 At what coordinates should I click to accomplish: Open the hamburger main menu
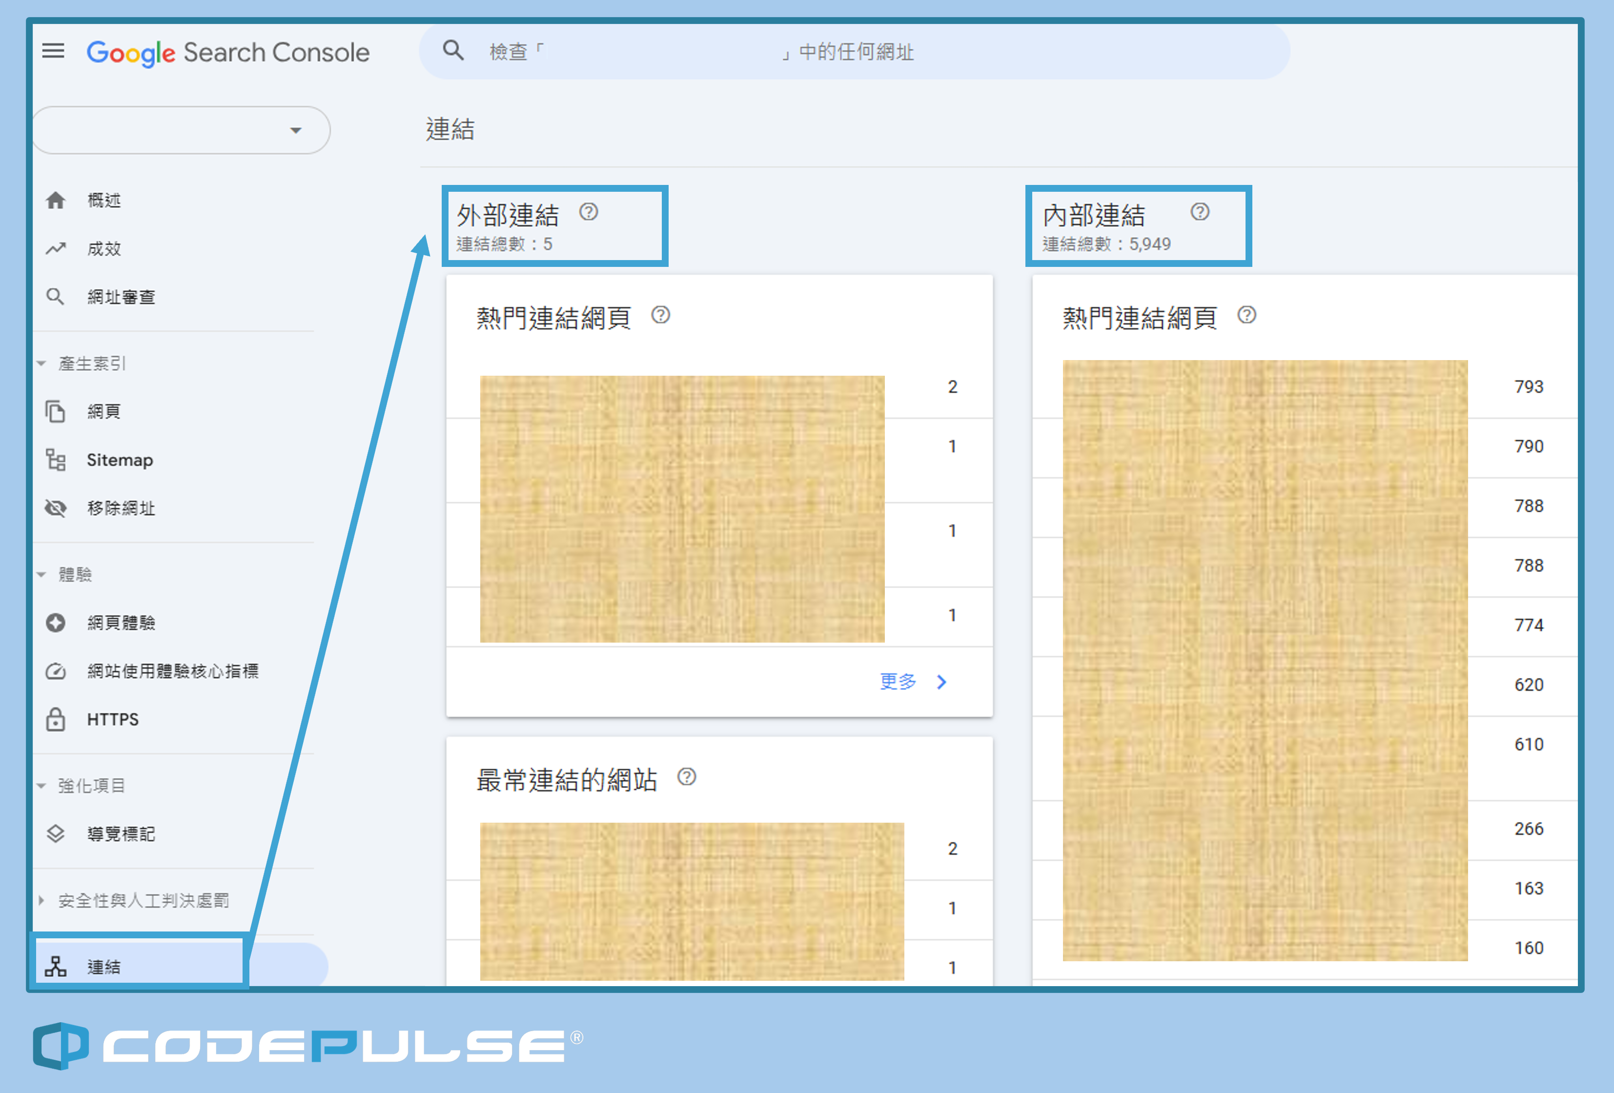[x=54, y=51]
